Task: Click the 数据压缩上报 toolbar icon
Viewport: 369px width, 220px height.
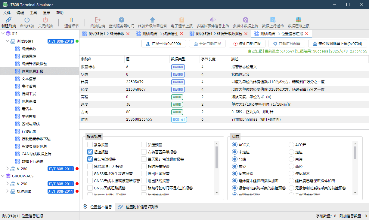Action: point(298,20)
